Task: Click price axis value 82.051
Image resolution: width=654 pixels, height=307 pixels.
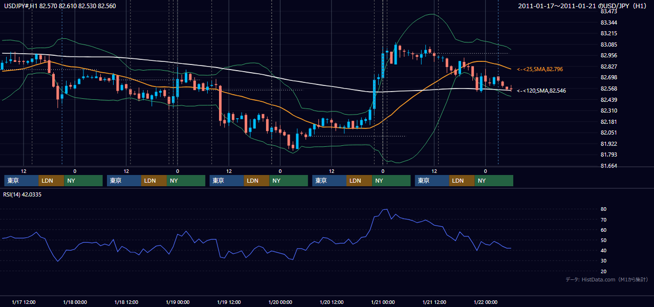Action: click(609, 133)
